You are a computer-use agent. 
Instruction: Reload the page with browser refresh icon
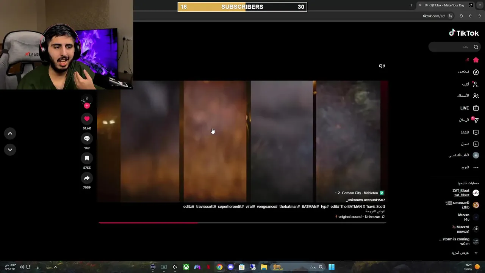coord(461,16)
